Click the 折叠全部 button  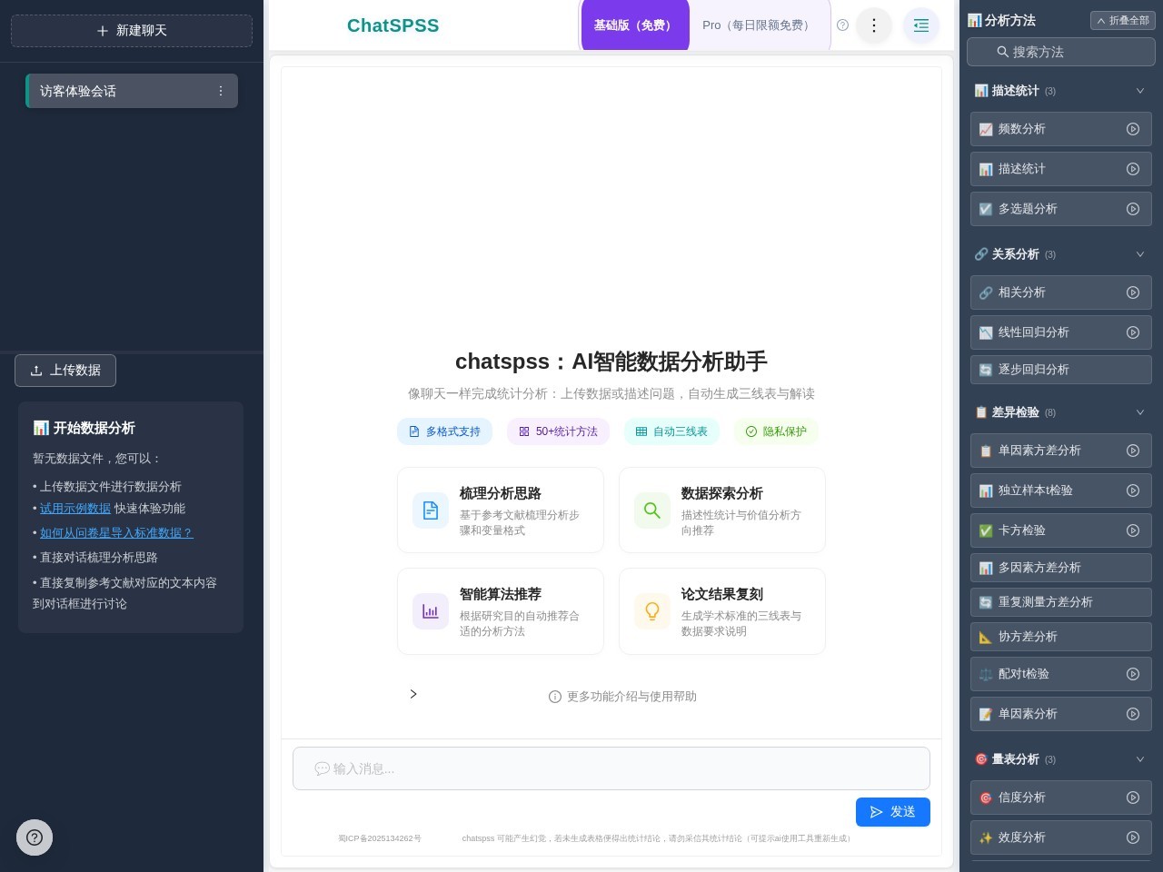tap(1123, 20)
